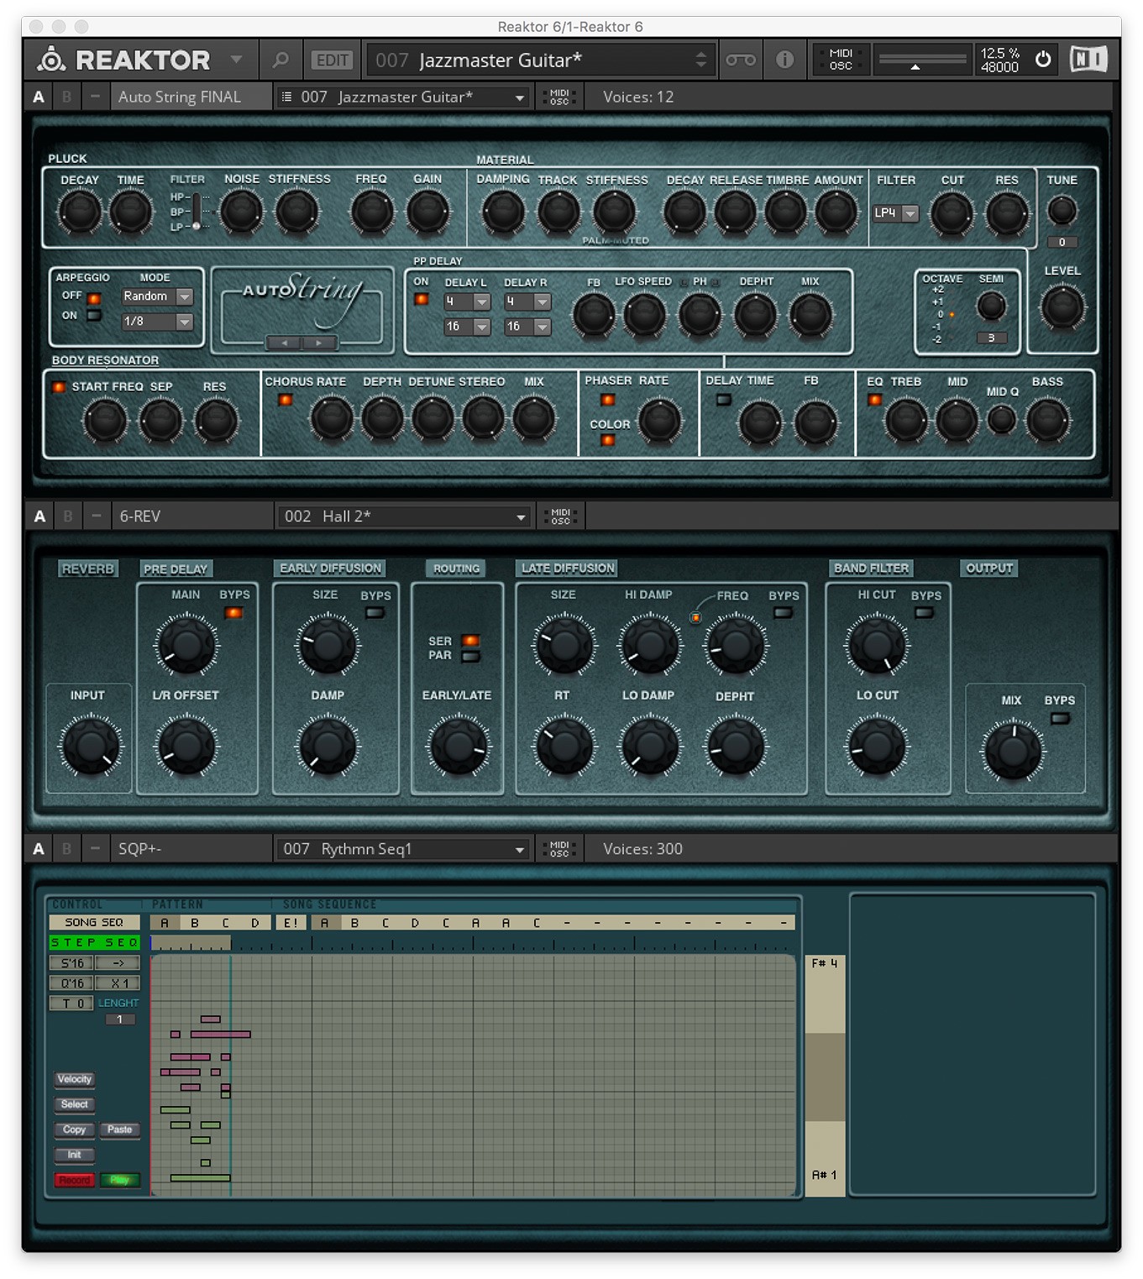Click the TUNE knob
1143x1279 pixels.
click(x=1062, y=210)
